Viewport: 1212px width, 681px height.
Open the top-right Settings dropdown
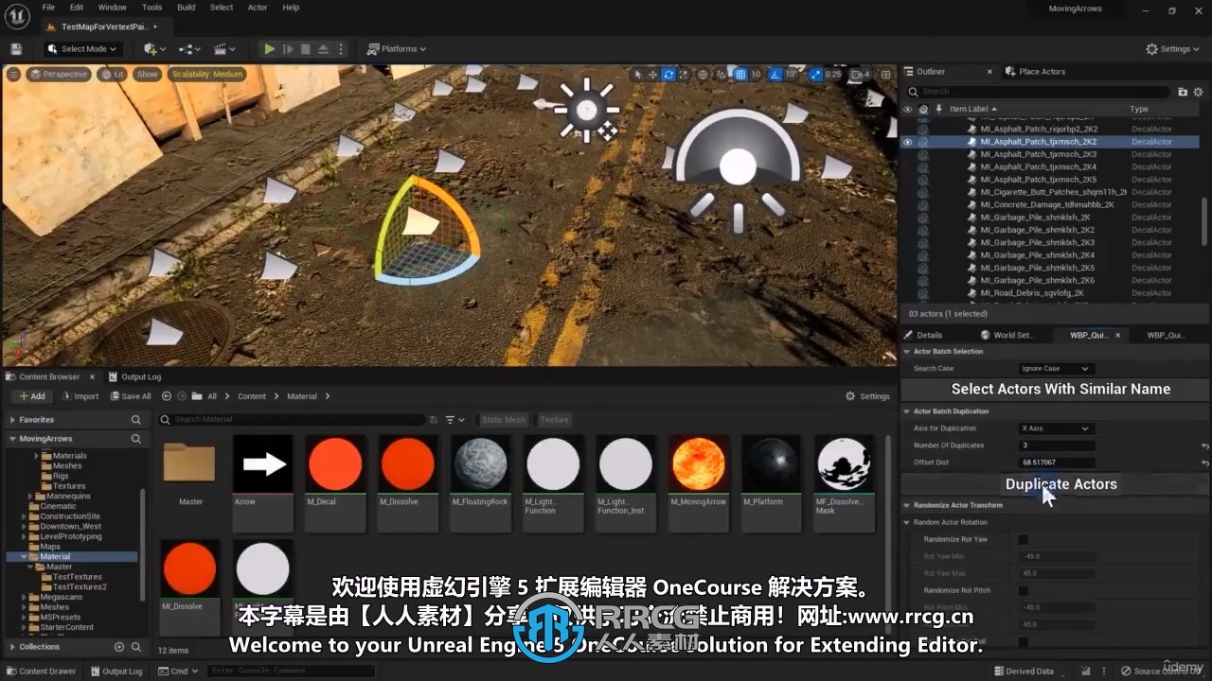click(x=1172, y=49)
